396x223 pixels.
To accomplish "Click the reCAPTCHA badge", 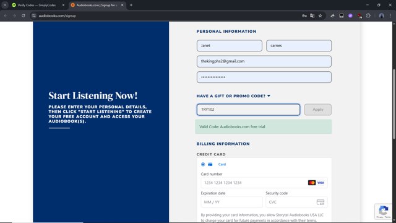I will 384,211.
